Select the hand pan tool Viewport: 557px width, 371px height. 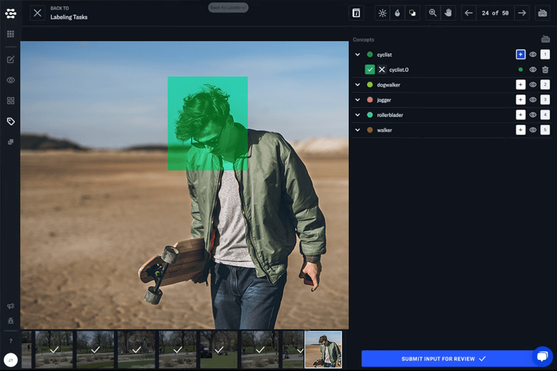448,13
